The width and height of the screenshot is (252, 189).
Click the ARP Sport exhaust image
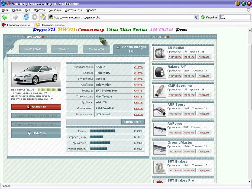click(160, 110)
